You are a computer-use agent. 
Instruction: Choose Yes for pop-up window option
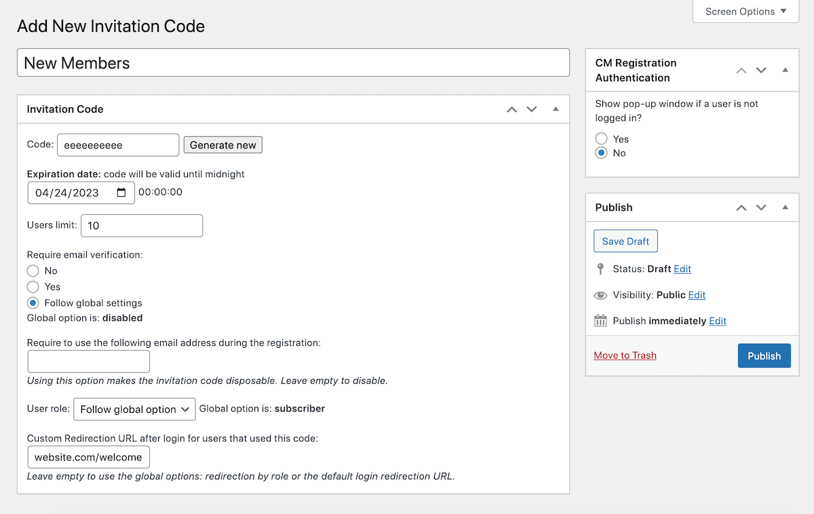pyautogui.click(x=601, y=139)
